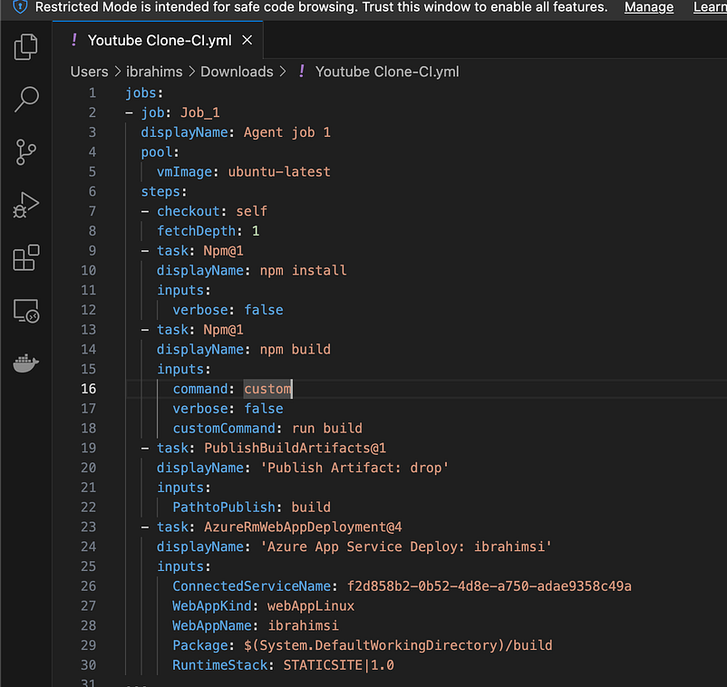
Task: Click the 'ConnectedServiceName' key
Action: click(x=251, y=586)
